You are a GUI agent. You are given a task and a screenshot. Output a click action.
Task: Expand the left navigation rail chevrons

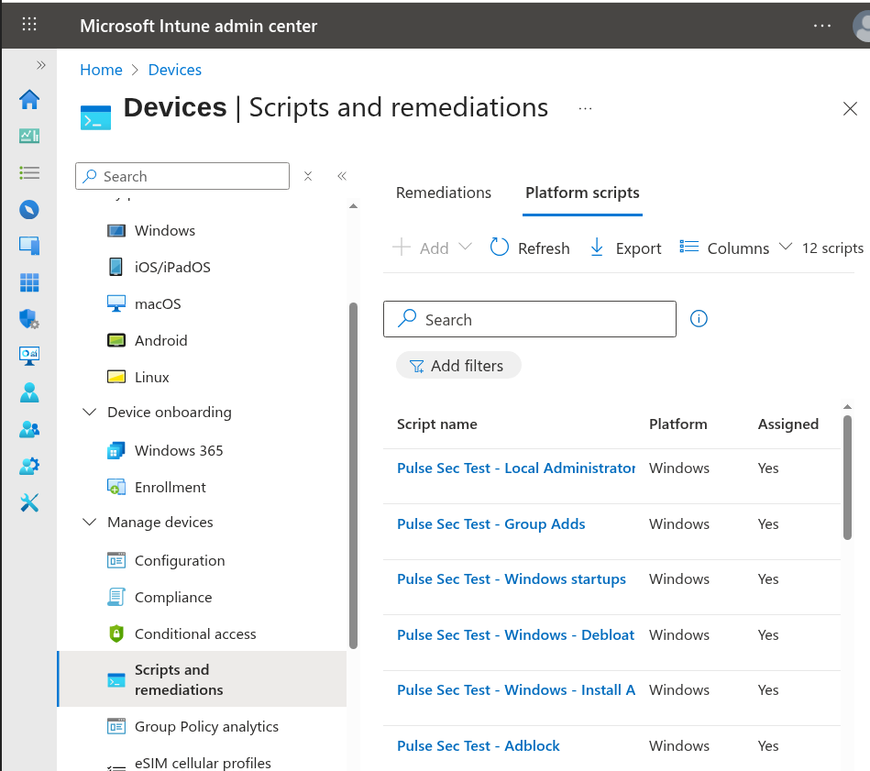pyautogui.click(x=40, y=65)
